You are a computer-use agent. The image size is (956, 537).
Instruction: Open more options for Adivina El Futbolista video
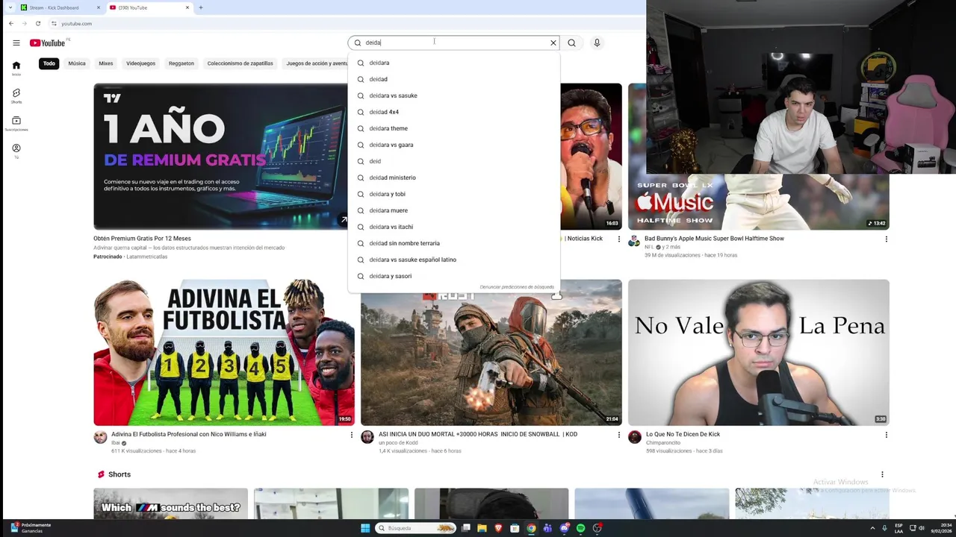click(352, 434)
